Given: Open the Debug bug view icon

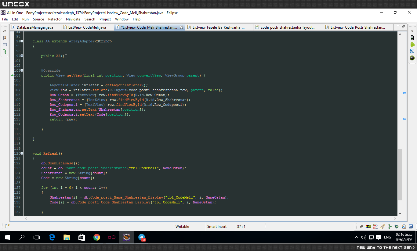Looking at the screenshot, I should pyautogui.click(x=397, y=227).
